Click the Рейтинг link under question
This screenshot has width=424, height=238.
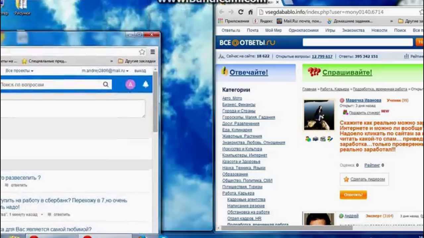click(x=372, y=165)
